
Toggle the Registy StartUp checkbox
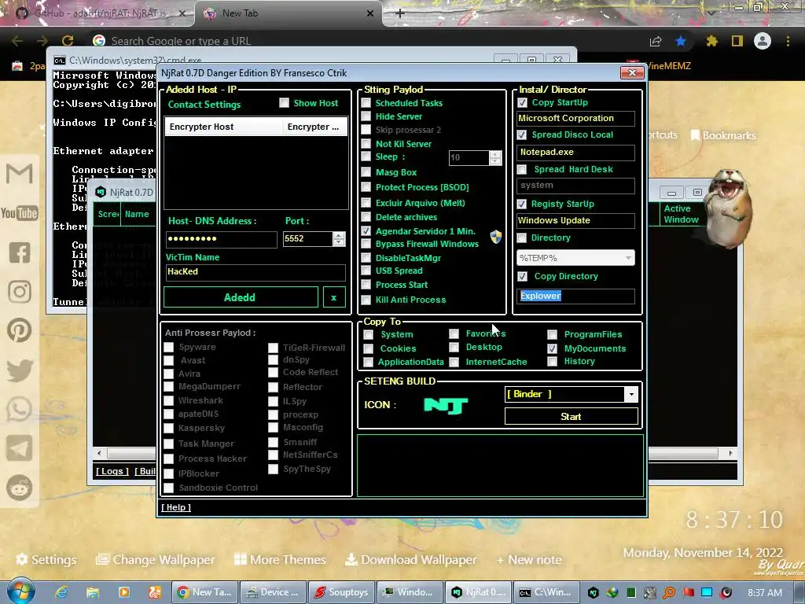pos(522,204)
